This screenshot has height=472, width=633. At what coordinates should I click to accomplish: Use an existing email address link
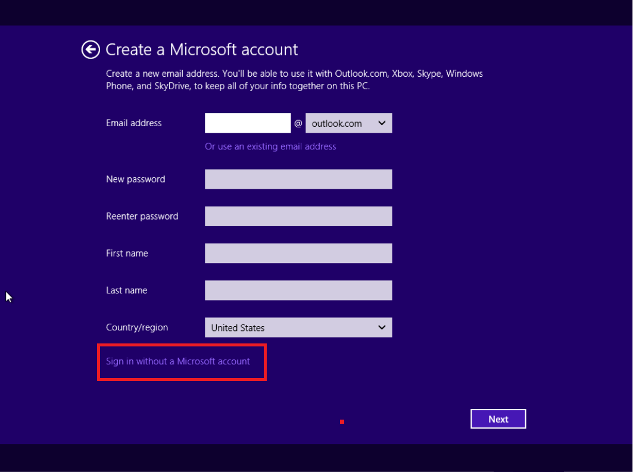click(270, 146)
